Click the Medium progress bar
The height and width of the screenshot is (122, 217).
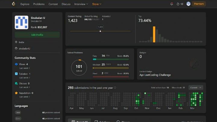[111, 68]
